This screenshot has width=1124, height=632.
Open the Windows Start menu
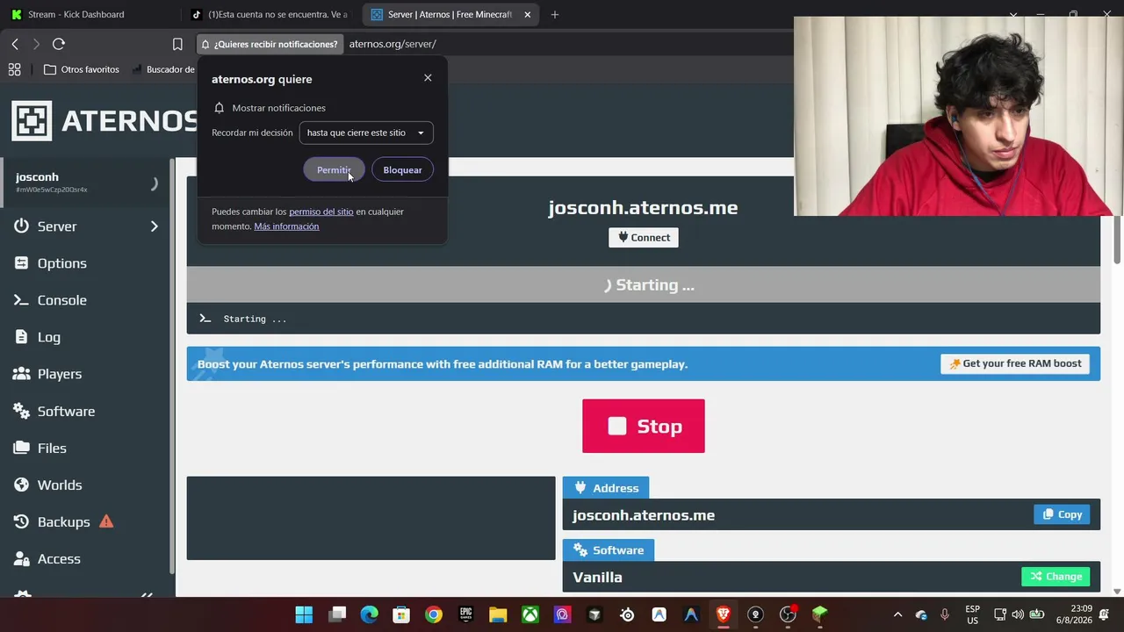coord(304,614)
